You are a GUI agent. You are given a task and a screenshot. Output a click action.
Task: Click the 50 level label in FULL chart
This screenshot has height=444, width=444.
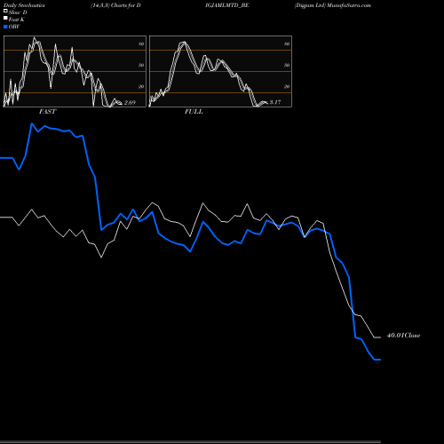287,65
